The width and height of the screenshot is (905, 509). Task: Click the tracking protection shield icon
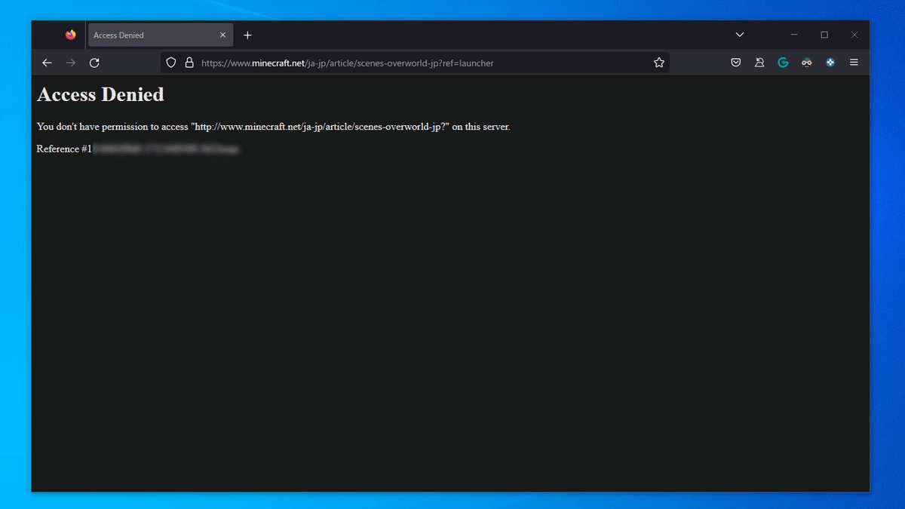[170, 63]
